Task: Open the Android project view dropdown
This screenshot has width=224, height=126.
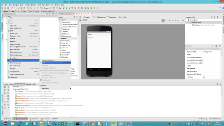Action: point(10,14)
